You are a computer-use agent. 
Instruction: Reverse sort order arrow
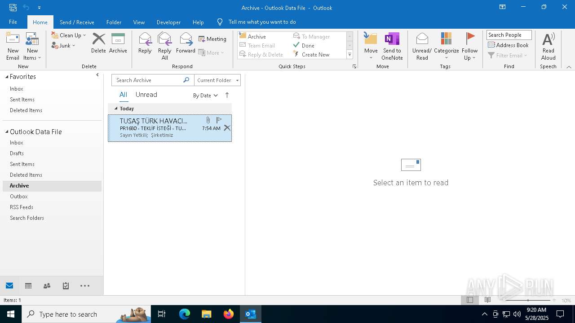[227, 95]
